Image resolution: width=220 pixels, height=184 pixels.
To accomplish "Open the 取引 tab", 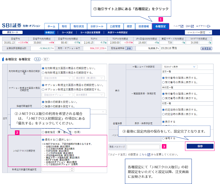I will pos(64,26).
